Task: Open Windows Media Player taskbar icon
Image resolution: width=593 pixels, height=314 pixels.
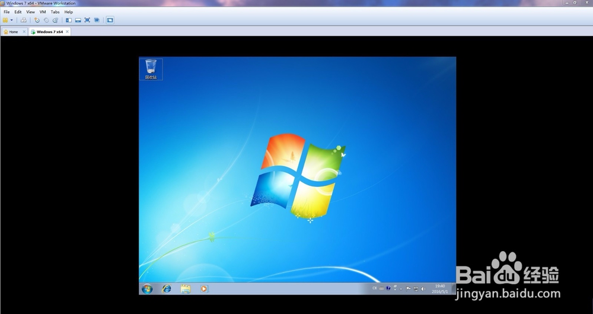Action: pos(204,289)
